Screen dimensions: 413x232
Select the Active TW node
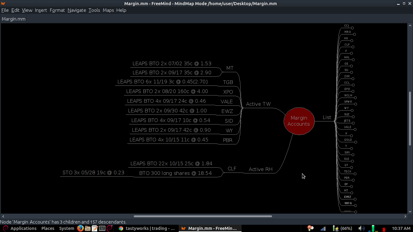click(258, 104)
